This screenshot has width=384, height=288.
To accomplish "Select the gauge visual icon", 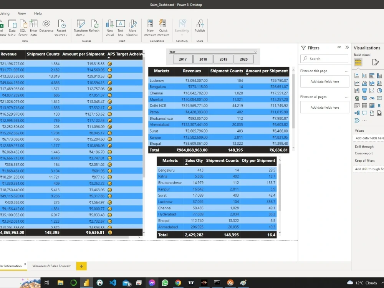I will coord(372,98).
